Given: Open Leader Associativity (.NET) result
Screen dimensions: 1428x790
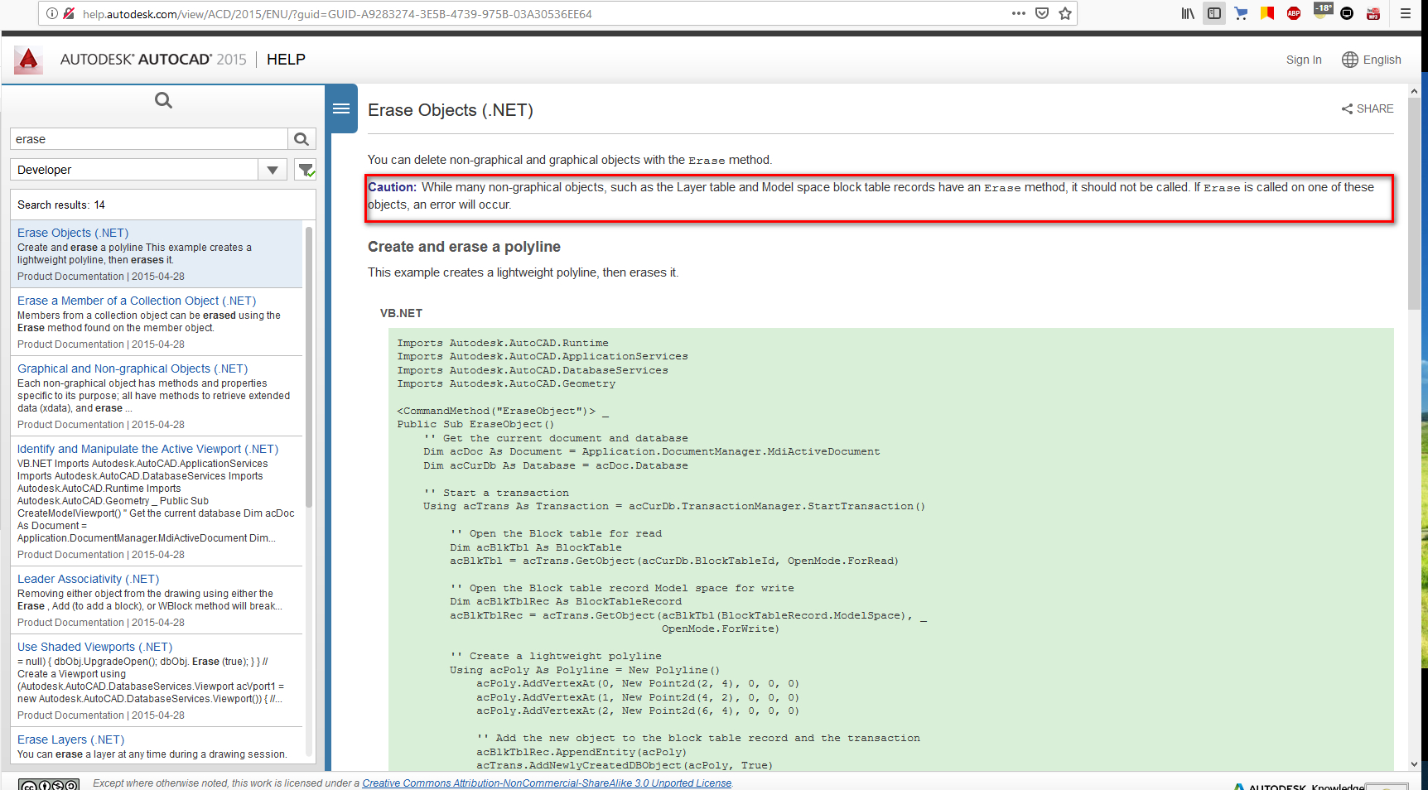Looking at the screenshot, I should pos(88,579).
